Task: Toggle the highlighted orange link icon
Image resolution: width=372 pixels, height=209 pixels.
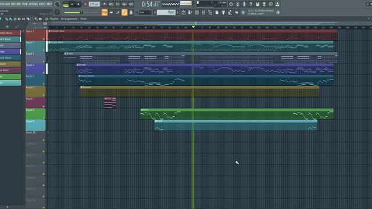Action: pos(124,12)
